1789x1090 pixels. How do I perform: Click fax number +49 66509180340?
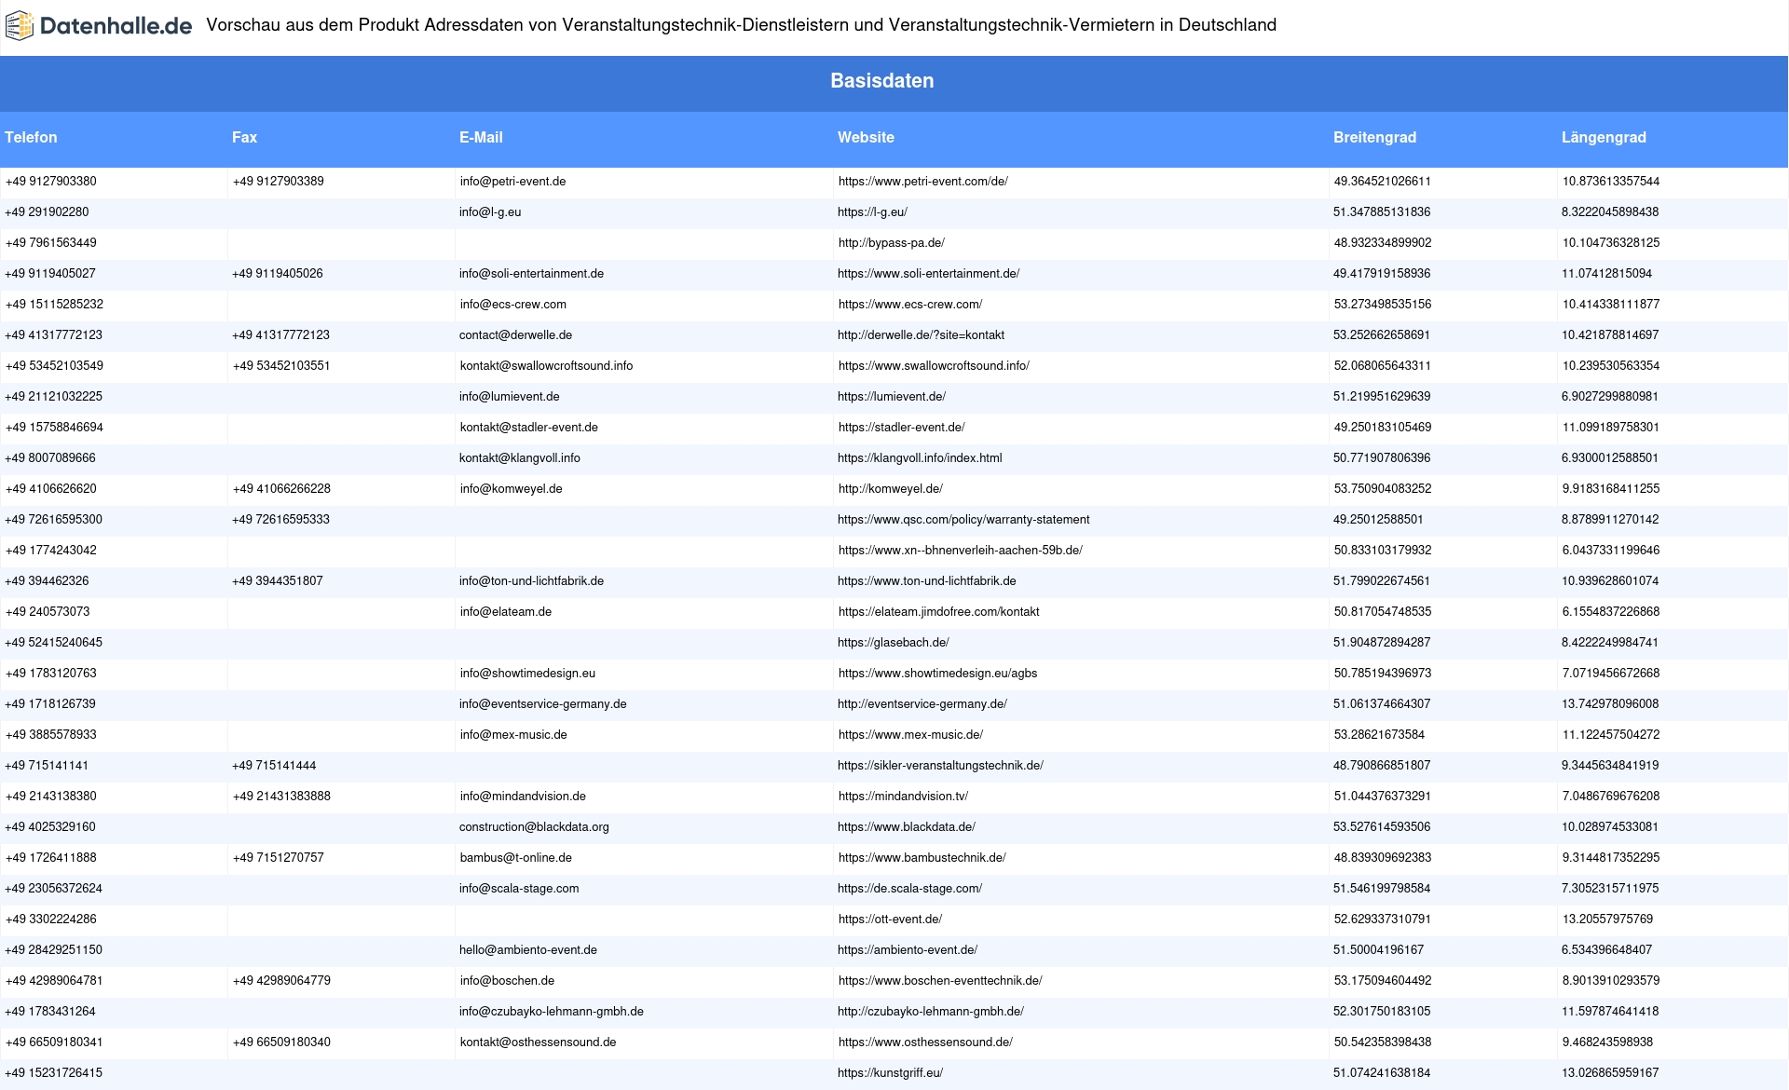[x=281, y=1042]
